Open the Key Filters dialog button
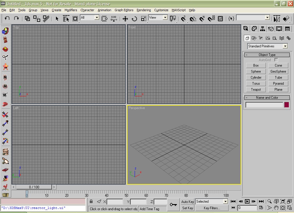This screenshot has height=213, width=294. coord(212,208)
